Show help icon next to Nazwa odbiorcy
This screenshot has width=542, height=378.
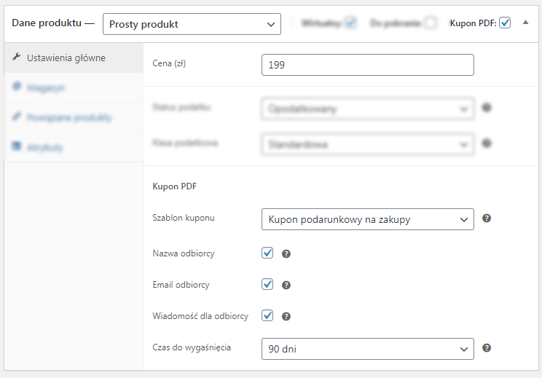pyautogui.click(x=286, y=254)
